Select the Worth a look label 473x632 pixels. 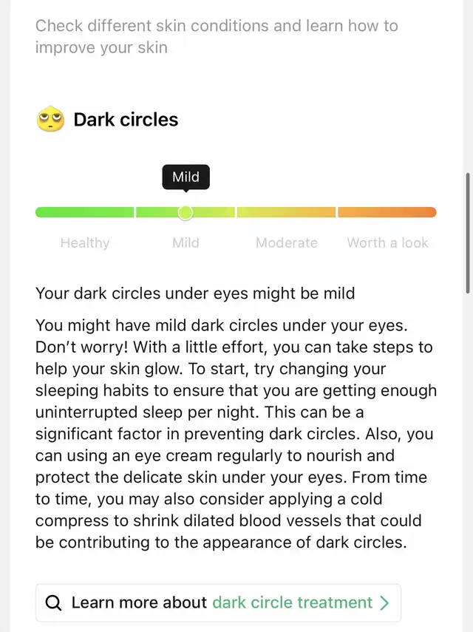(x=387, y=243)
